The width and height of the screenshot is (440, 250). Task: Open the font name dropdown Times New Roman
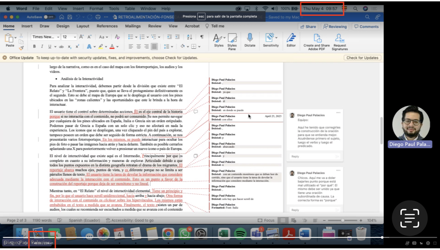[x=58, y=37]
